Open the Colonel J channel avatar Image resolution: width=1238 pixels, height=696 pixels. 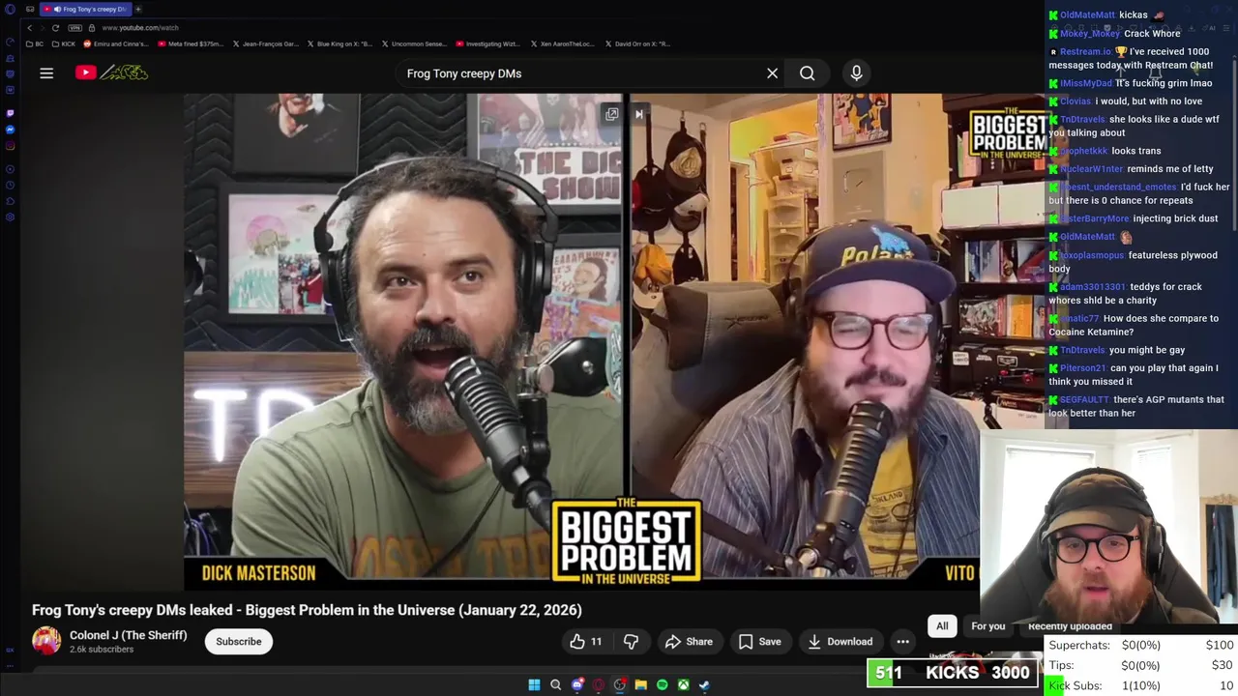46,641
